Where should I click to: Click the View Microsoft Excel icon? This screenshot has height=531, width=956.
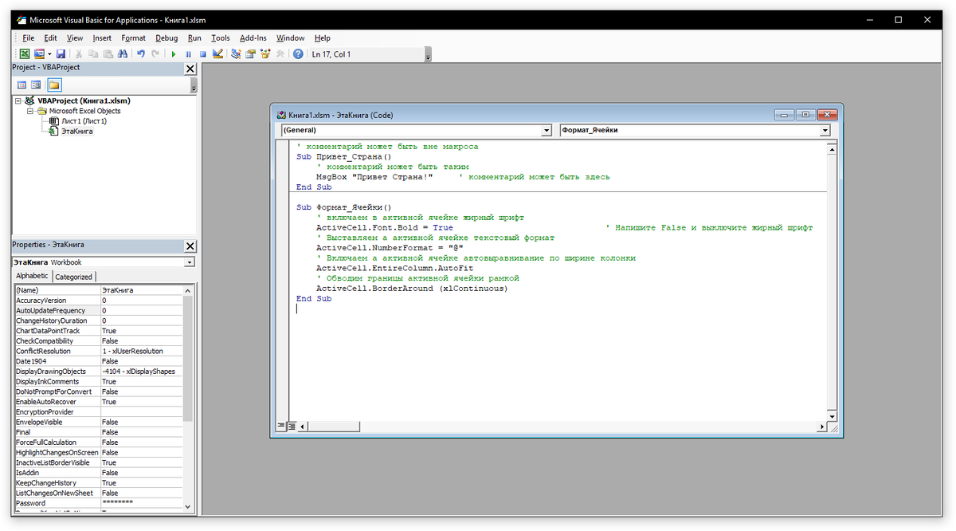(25, 54)
